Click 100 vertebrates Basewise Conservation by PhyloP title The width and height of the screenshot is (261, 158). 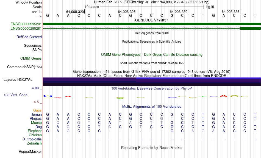[152, 88]
